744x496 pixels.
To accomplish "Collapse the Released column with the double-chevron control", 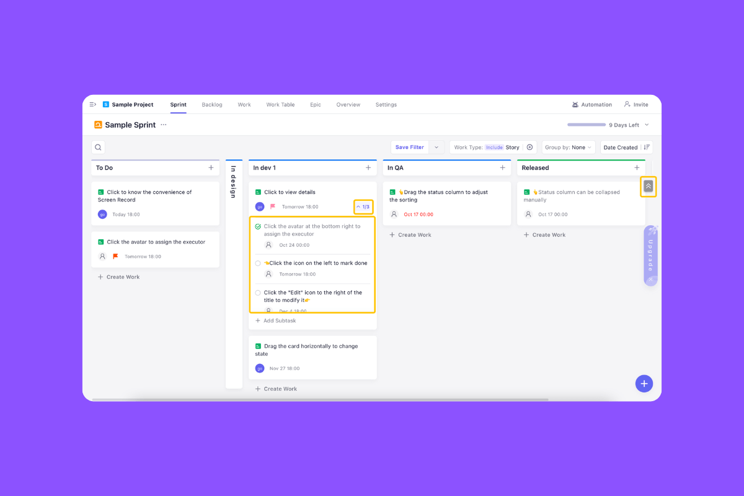I will (x=648, y=186).
